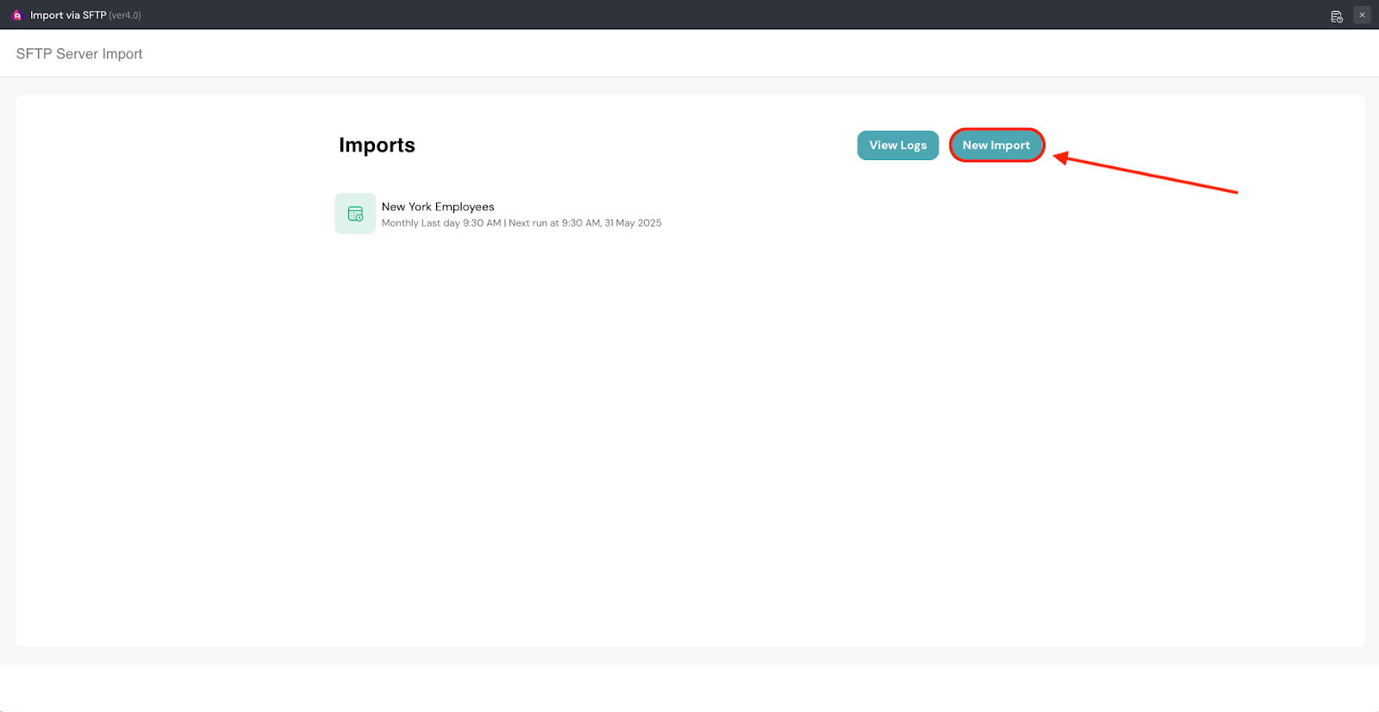Click the calendar schedule icon for New York Employees
The image size is (1379, 712).
click(355, 214)
